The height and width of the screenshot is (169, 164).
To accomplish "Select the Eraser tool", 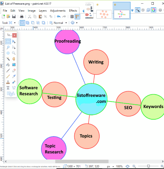I will [14, 70].
